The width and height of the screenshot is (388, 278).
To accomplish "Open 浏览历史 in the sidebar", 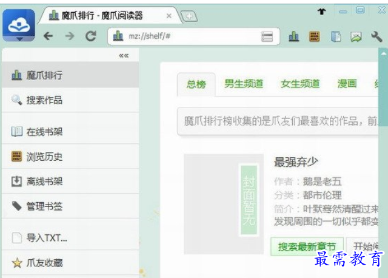I will [x=70, y=157].
